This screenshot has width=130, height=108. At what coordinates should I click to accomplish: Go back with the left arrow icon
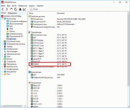(x=3, y=9)
